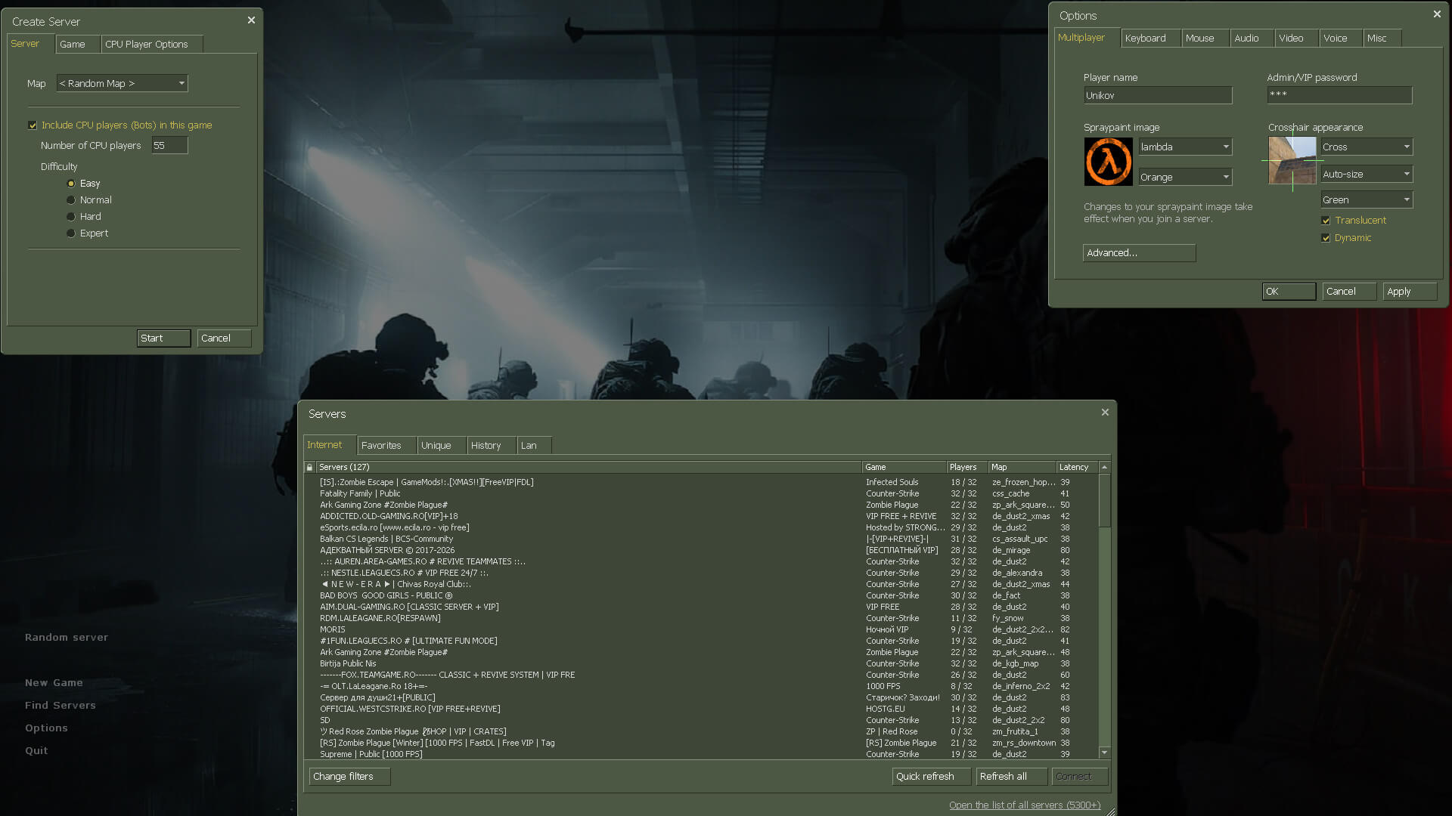
Task: Disable the Translucent crosshair checkbox
Action: coord(1326,221)
